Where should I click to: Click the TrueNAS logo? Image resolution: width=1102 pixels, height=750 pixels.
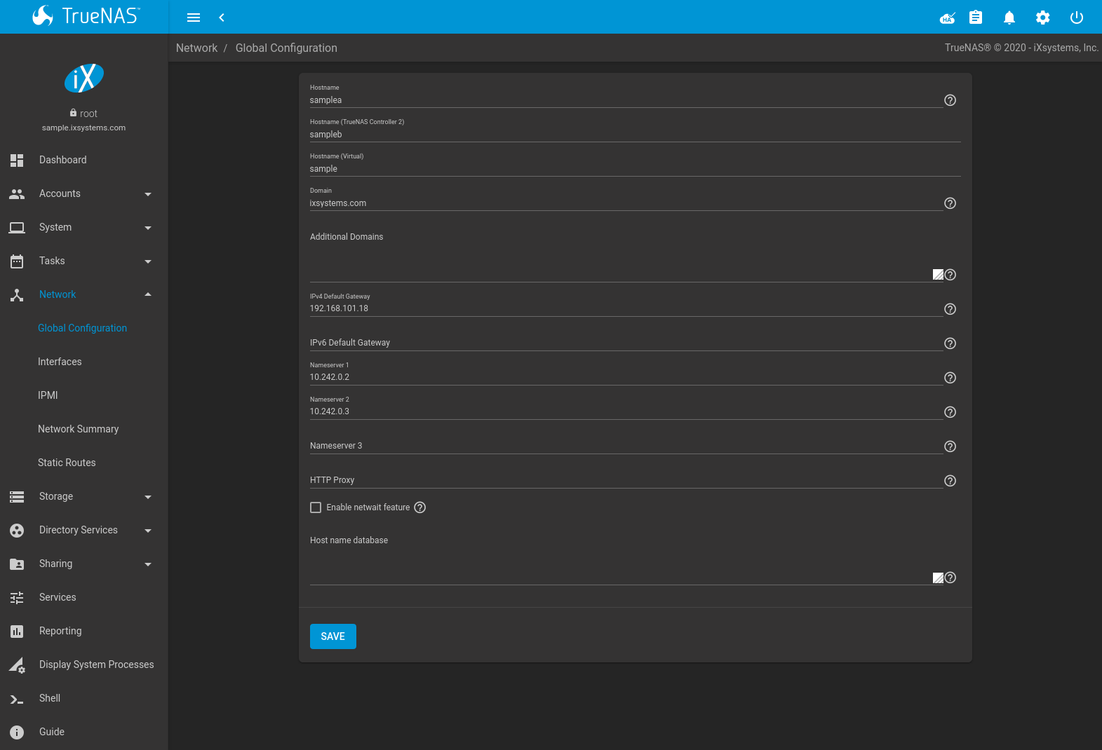tap(86, 16)
